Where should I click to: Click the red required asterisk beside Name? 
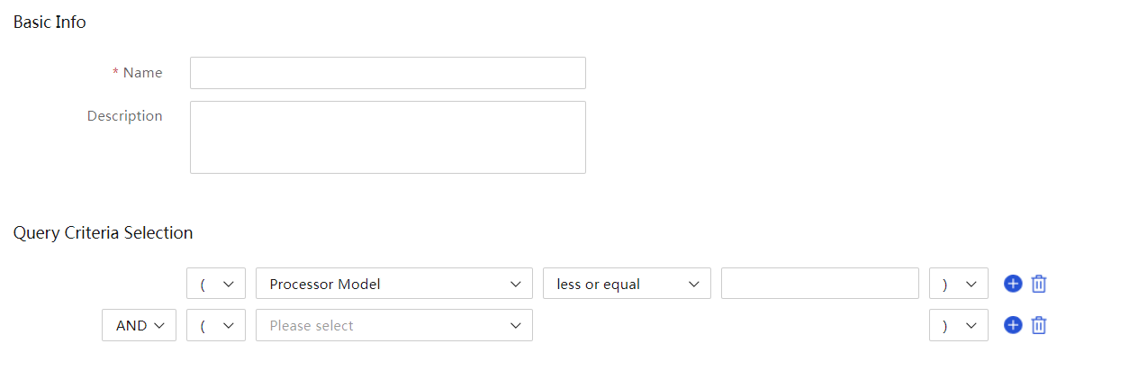[x=115, y=73]
